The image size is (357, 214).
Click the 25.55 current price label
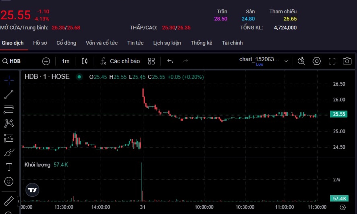pyautogui.click(x=339, y=114)
